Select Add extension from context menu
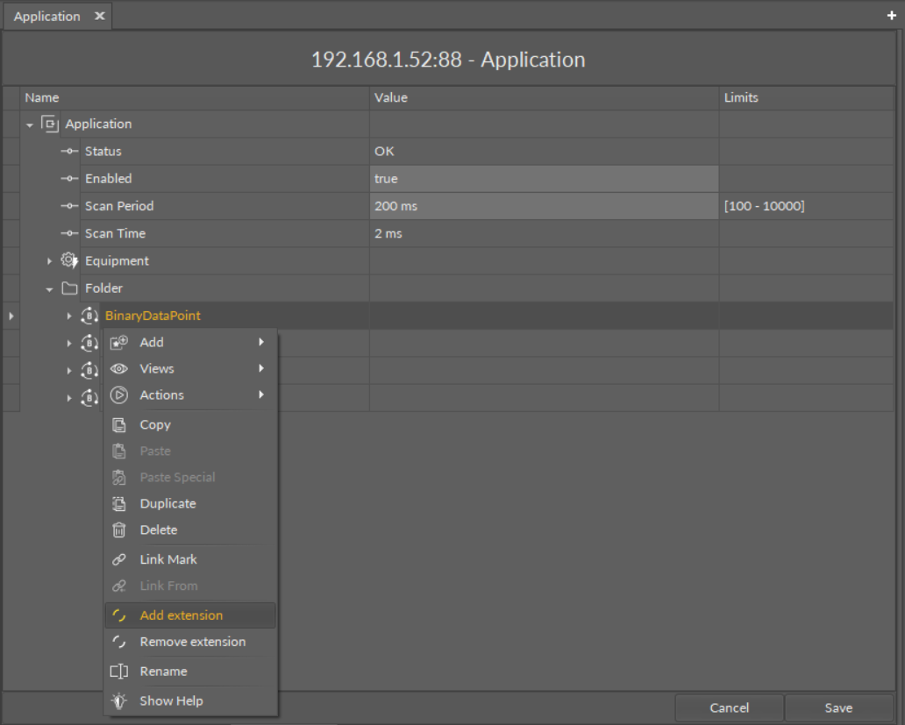This screenshot has width=905, height=725. coord(182,615)
